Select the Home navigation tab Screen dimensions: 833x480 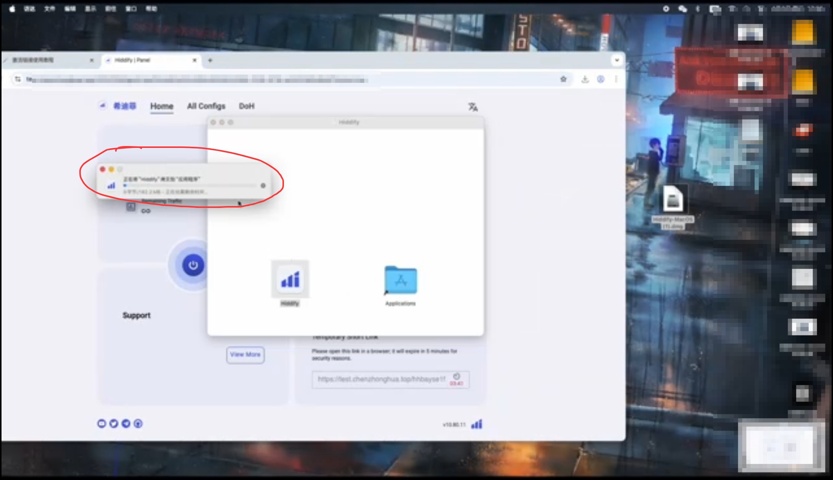(162, 106)
